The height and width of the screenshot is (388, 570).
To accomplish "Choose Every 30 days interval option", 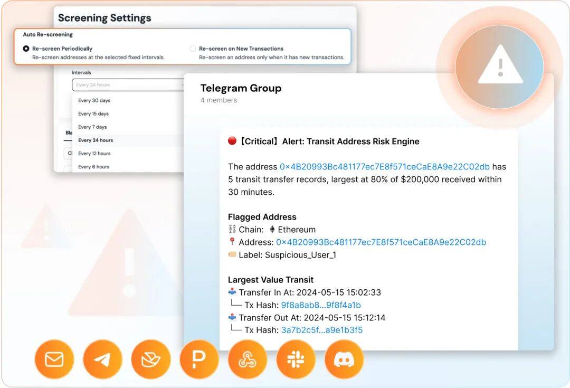I will pyautogui.click(x=94, y=100).
